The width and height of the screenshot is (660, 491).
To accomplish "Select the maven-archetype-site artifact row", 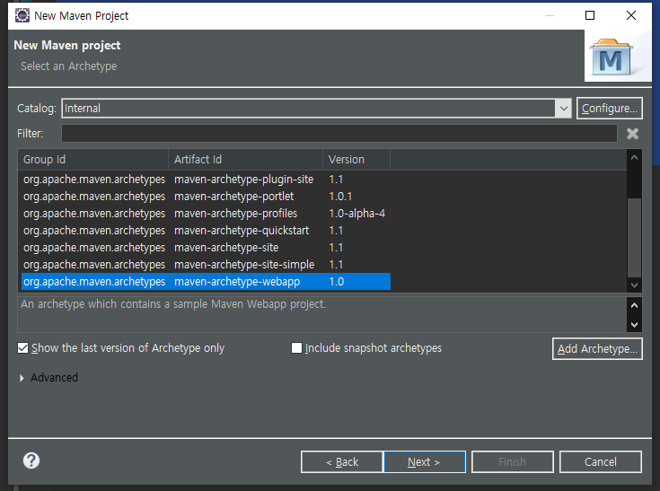I will pos(206,248).
